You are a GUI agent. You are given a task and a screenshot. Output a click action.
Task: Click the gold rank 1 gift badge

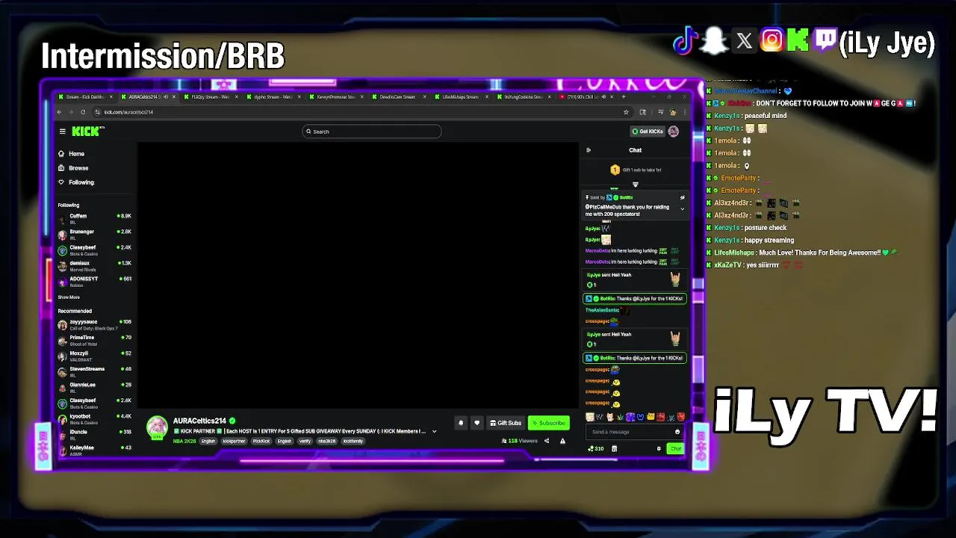tap(615, 170)
